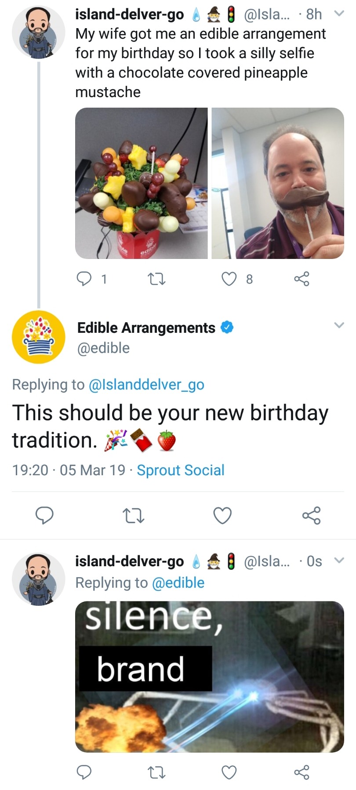
Task: Retweet the 'silence, brand' meme tweet
Action: pyautogui.click(x=156, y=772)
